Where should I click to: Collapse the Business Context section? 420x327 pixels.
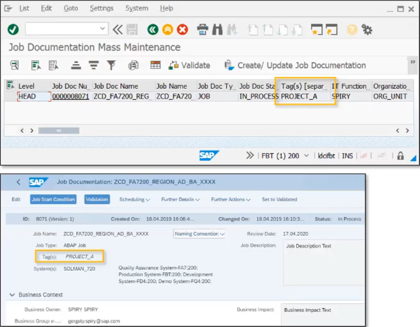12,295
